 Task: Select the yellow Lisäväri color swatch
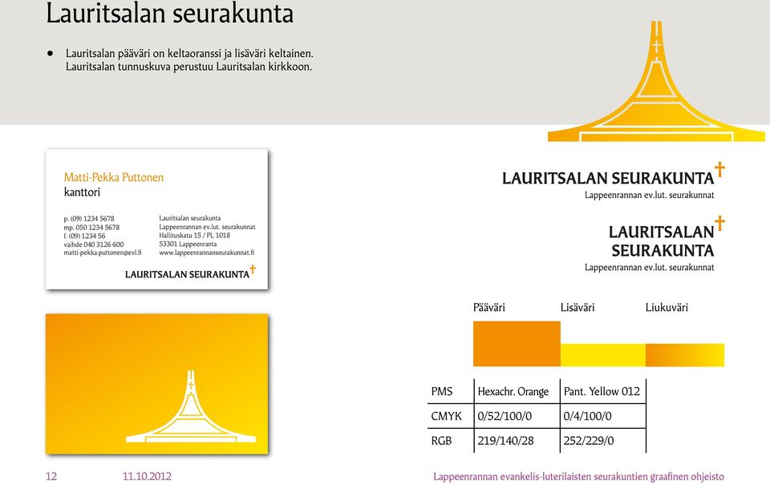click(602, 355)
